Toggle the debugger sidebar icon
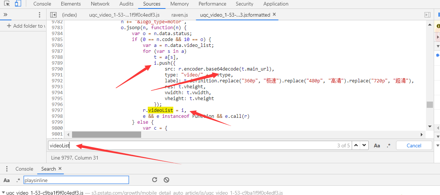 [x=427, y=15]
